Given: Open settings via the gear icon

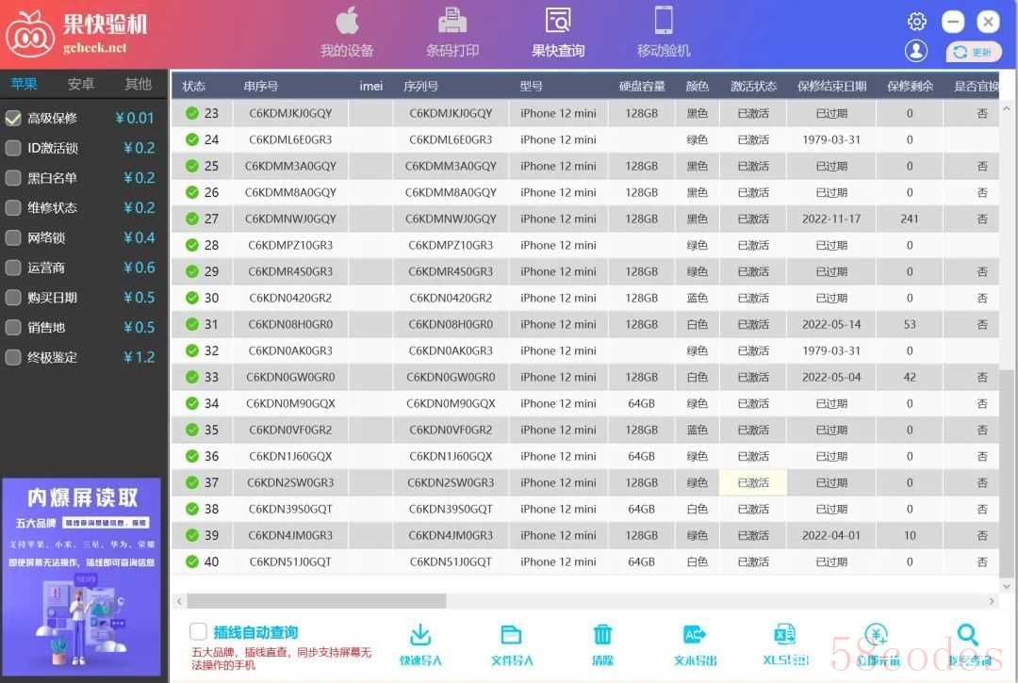Looking at the screenshot, I should [916, 22].
